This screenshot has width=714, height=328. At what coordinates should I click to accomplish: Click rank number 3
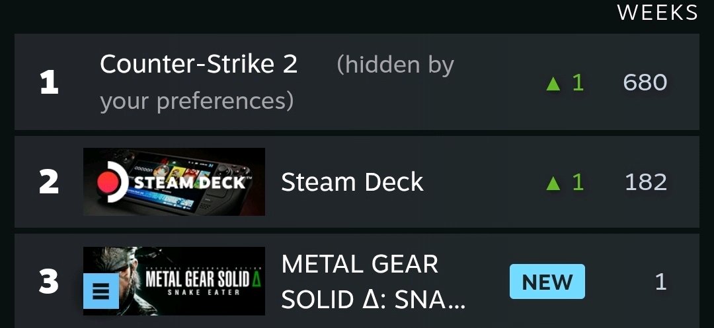[x=49, y=282]
